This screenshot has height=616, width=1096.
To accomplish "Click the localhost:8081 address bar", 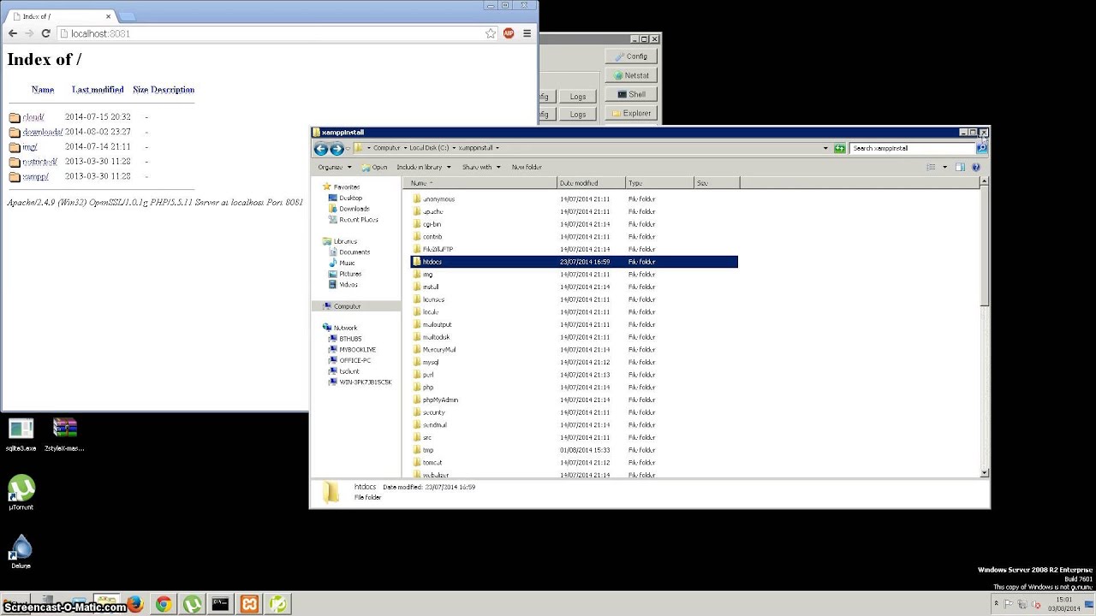I will pyautogui.click(x=271, y=33).
